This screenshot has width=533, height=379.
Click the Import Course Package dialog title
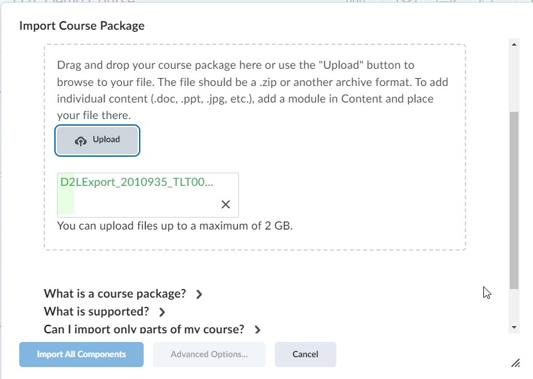click(x=82, y=26)
